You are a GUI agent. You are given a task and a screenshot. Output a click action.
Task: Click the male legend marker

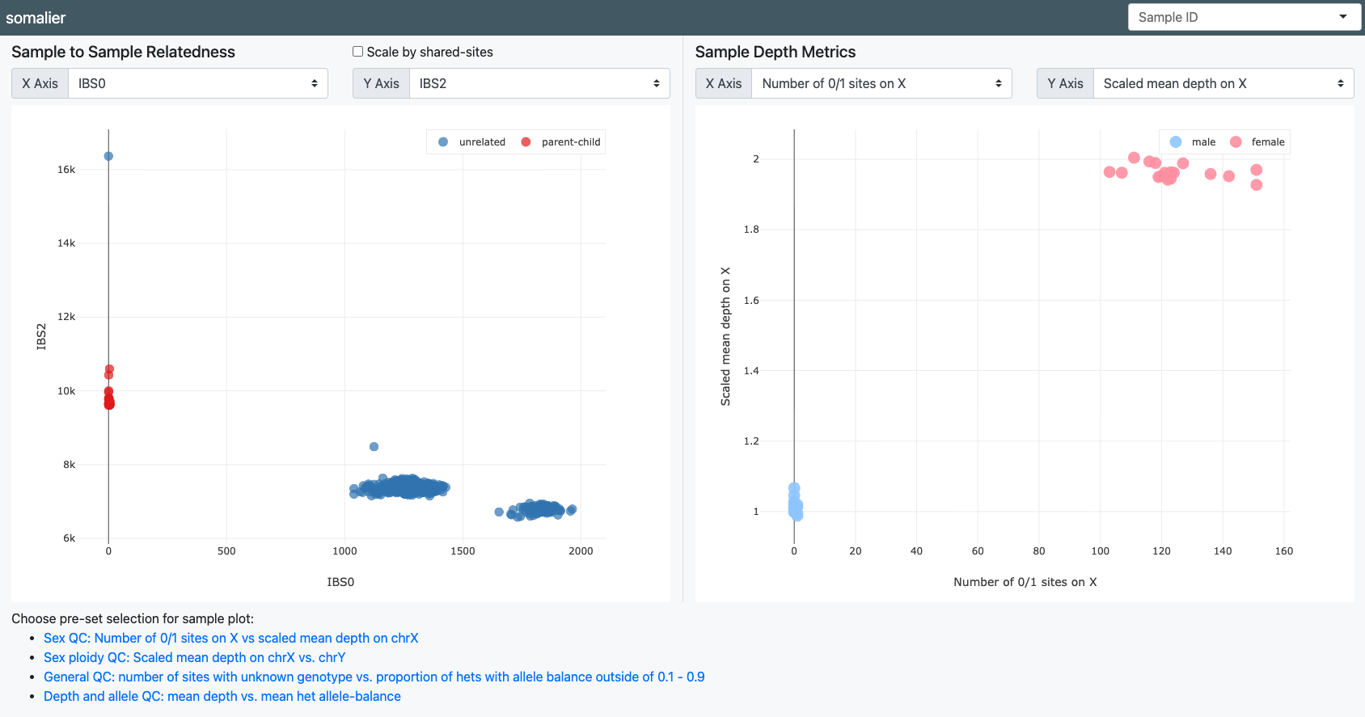click(1176, 142)
